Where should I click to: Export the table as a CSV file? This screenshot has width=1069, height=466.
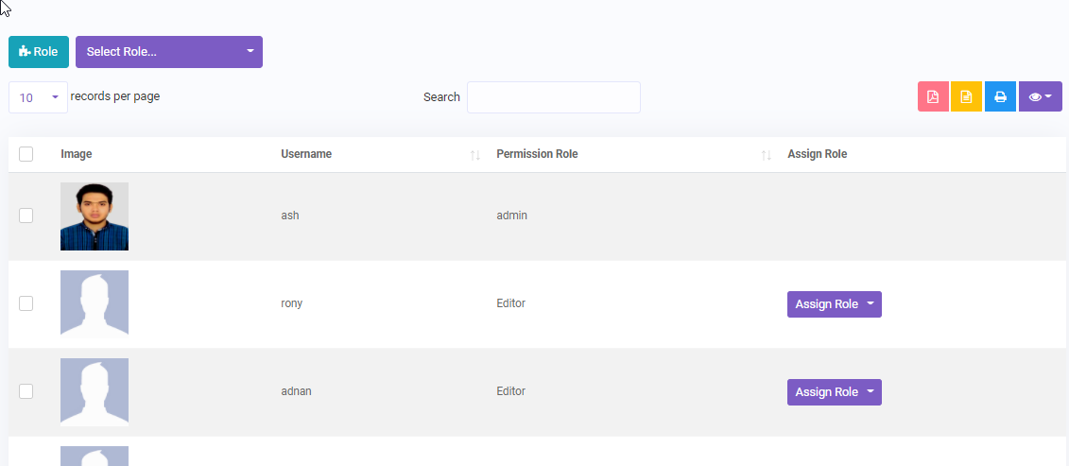pos(966,97)
